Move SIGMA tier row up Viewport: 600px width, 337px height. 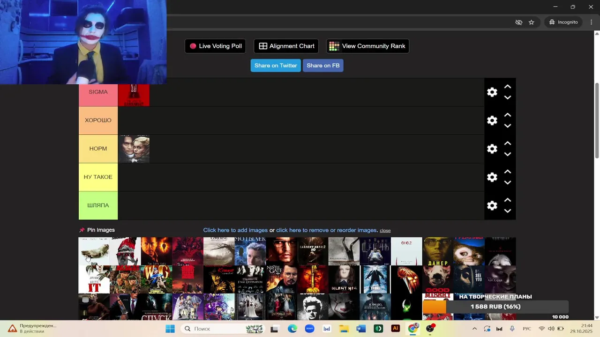pos(507,87)
